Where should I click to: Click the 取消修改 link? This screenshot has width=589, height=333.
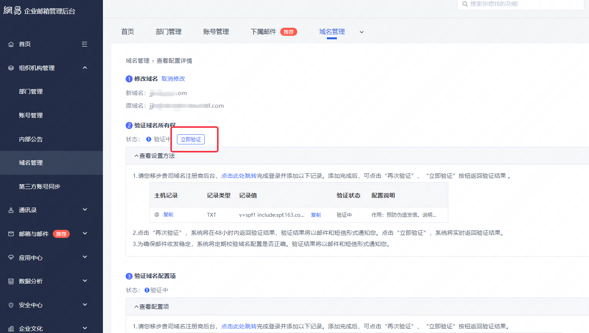(173, 79)
